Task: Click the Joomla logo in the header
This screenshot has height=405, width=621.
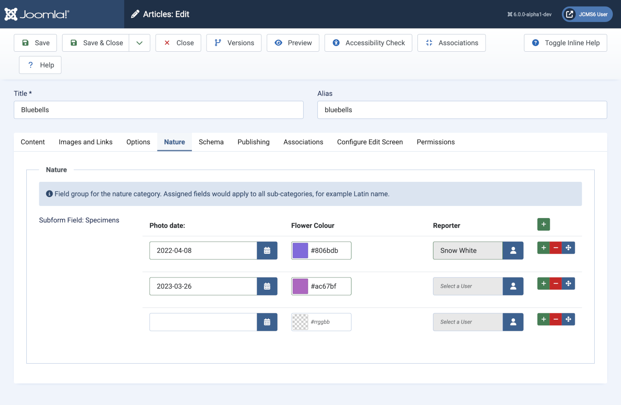Action: (37, 14)
